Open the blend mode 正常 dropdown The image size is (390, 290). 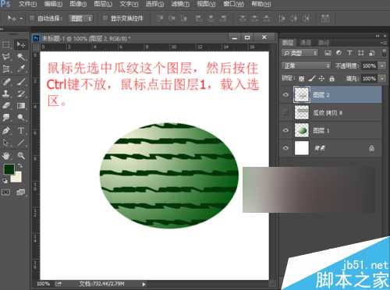tap(306, 65)
